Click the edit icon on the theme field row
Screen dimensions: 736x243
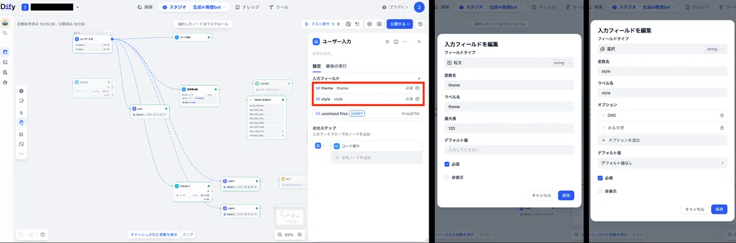417,88
